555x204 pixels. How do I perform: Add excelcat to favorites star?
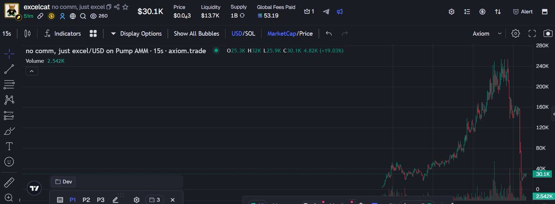coord(125,7)
